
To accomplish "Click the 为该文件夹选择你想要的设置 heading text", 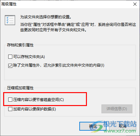I will 46,17.
